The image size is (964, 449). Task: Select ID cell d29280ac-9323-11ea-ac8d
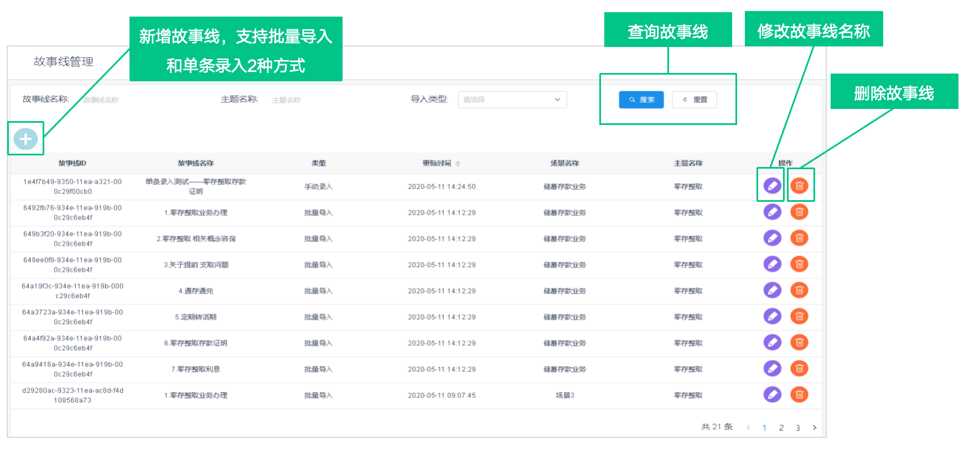point(72,395)
